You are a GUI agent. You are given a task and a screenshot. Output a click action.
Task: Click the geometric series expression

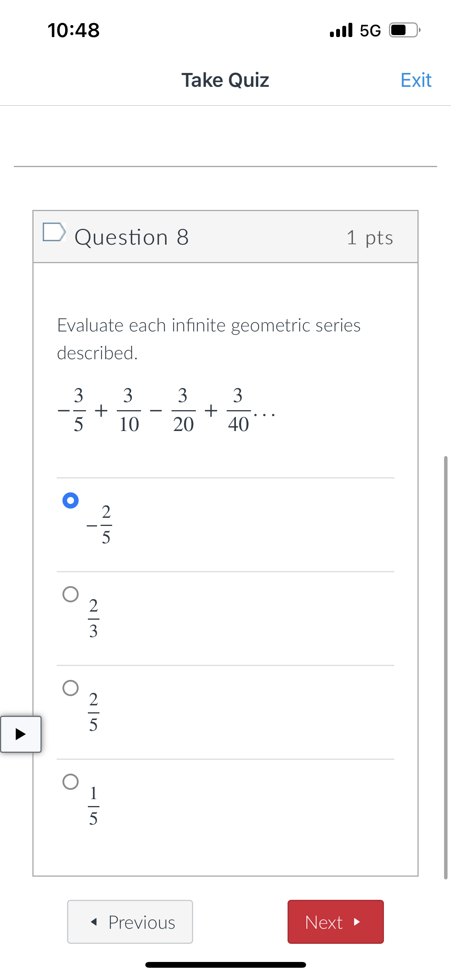click(166, 410)
